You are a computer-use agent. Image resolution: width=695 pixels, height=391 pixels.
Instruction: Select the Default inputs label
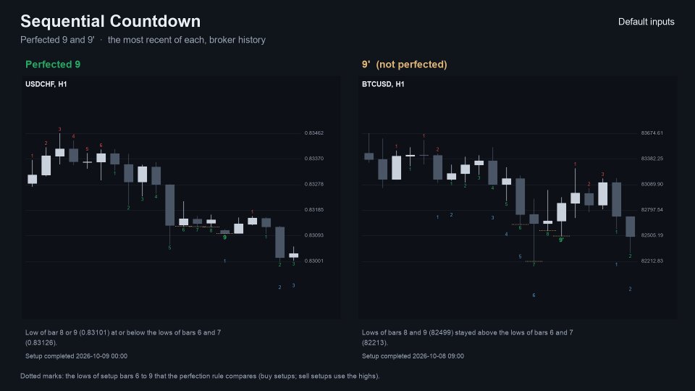coord(646,22)
